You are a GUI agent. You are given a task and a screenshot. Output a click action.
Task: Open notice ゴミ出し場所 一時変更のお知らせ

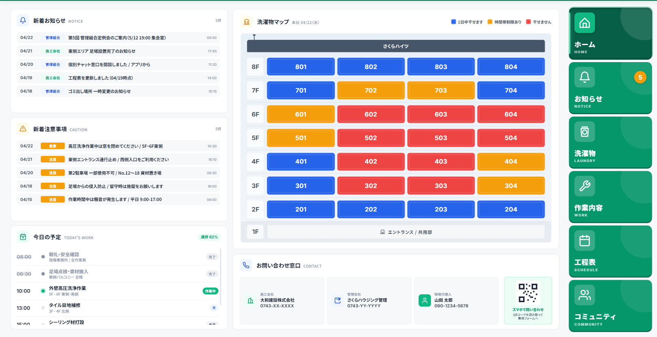118,91
